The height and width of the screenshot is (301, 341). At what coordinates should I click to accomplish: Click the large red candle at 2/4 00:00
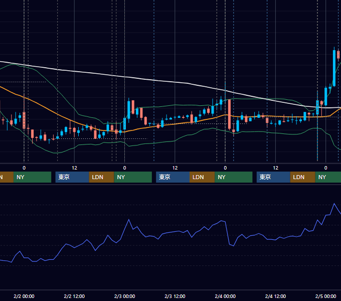point(230,114)
